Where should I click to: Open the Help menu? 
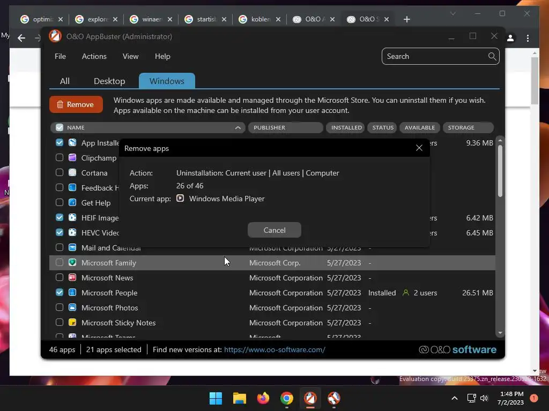point(162,56)
